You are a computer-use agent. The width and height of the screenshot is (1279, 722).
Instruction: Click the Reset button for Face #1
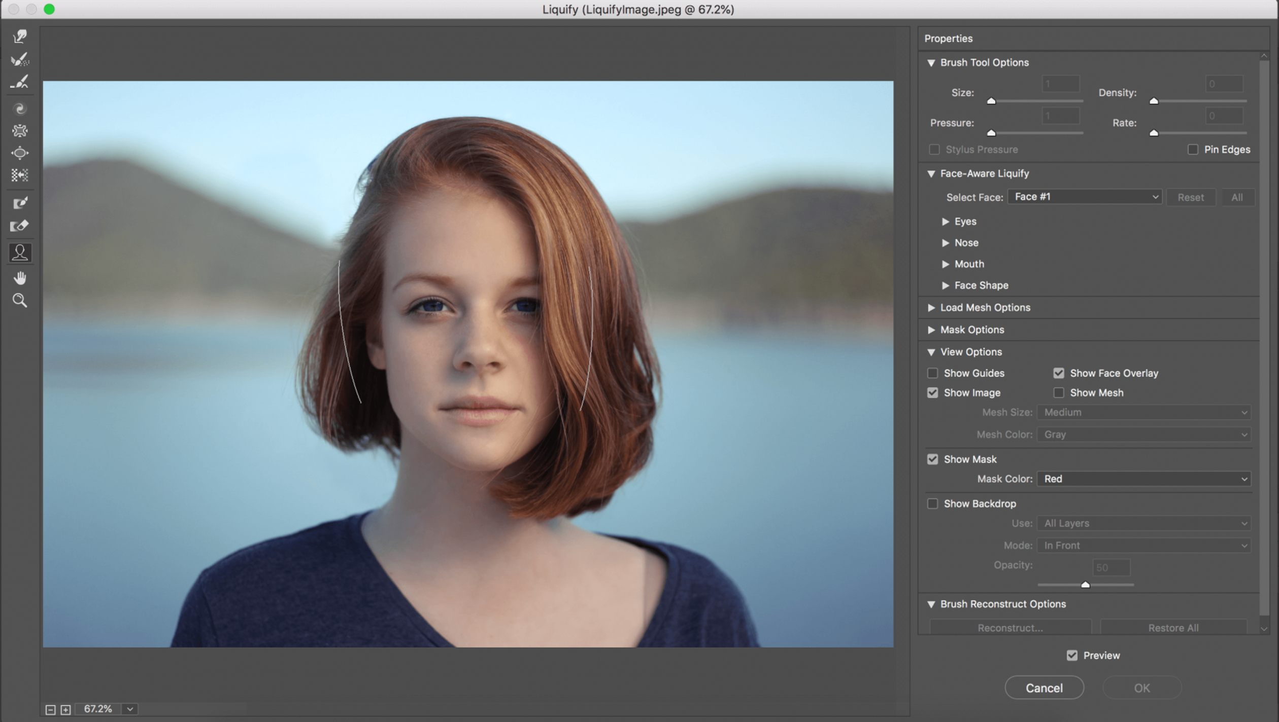point(1190,197)
